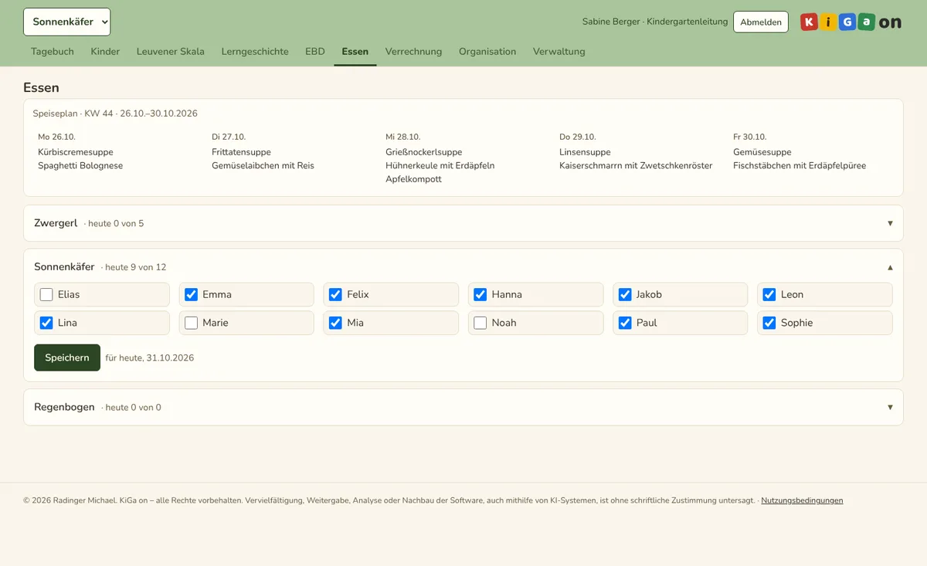Viewport: 927px width, 566px height.
Task: Select Fischstäbchen mit Erdäpfelpüree text
Action: (800, 165)
